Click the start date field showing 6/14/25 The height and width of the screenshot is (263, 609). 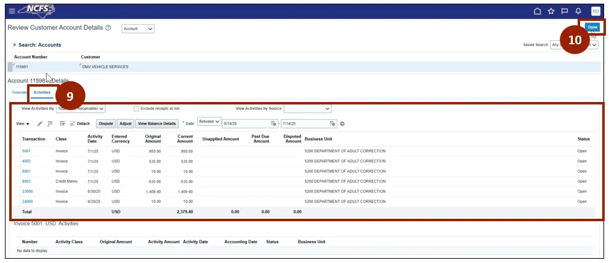pos(245,124)
